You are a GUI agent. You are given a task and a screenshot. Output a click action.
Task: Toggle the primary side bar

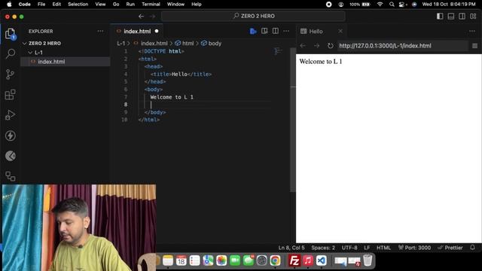[440, 17]
